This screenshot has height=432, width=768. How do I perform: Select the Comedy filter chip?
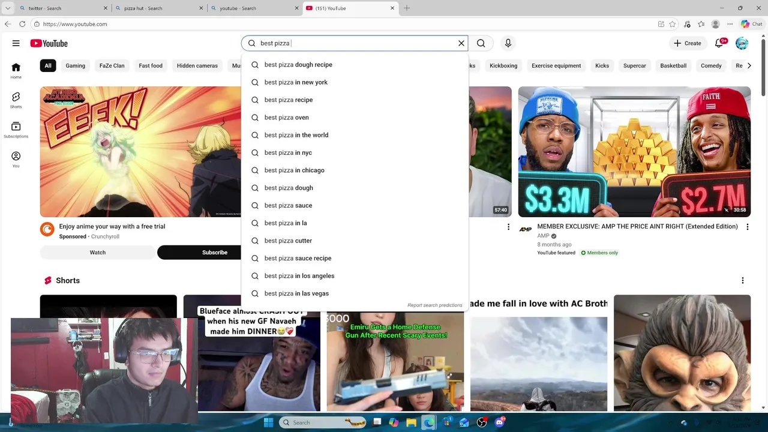point(711,65)
